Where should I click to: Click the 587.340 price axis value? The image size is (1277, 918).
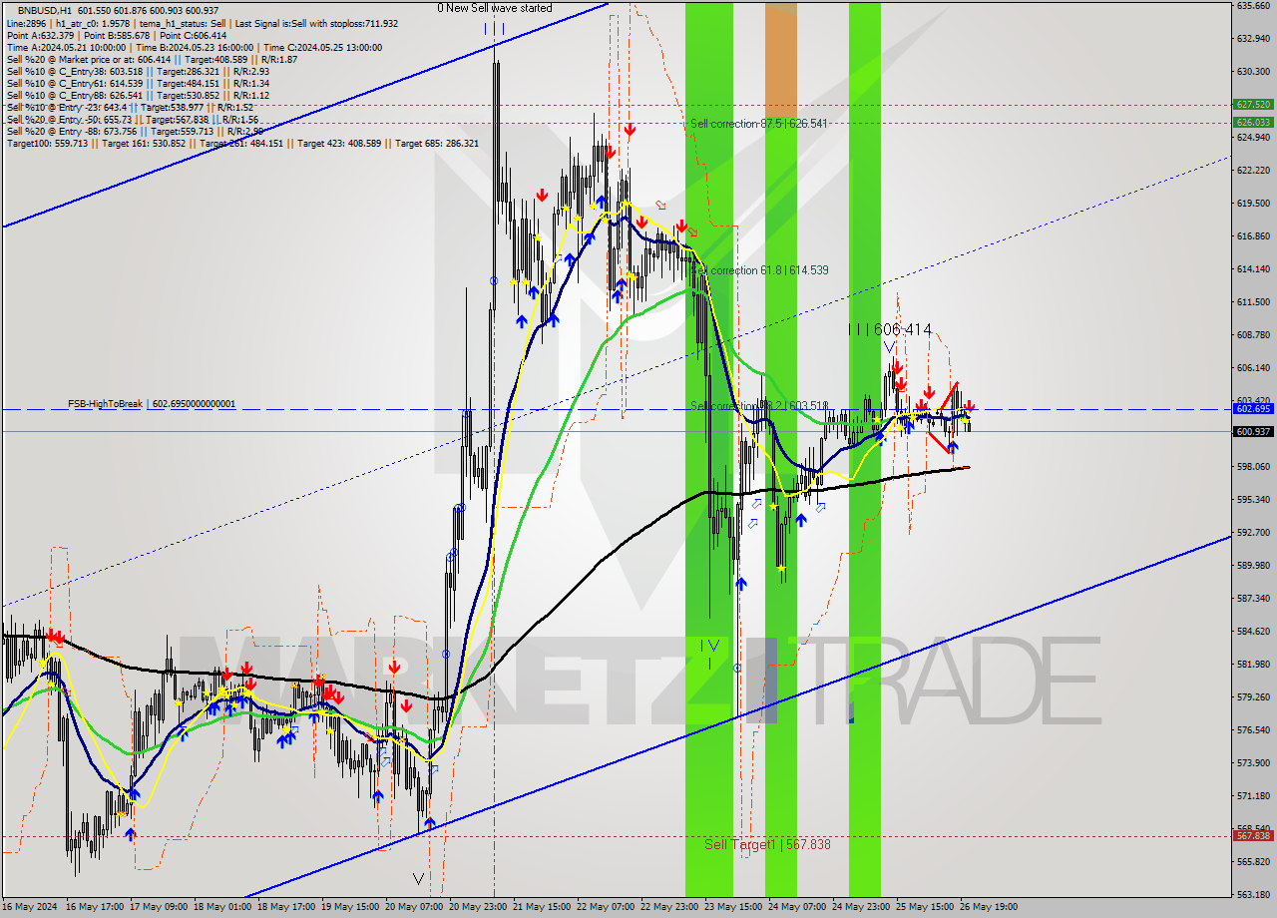1252,598
